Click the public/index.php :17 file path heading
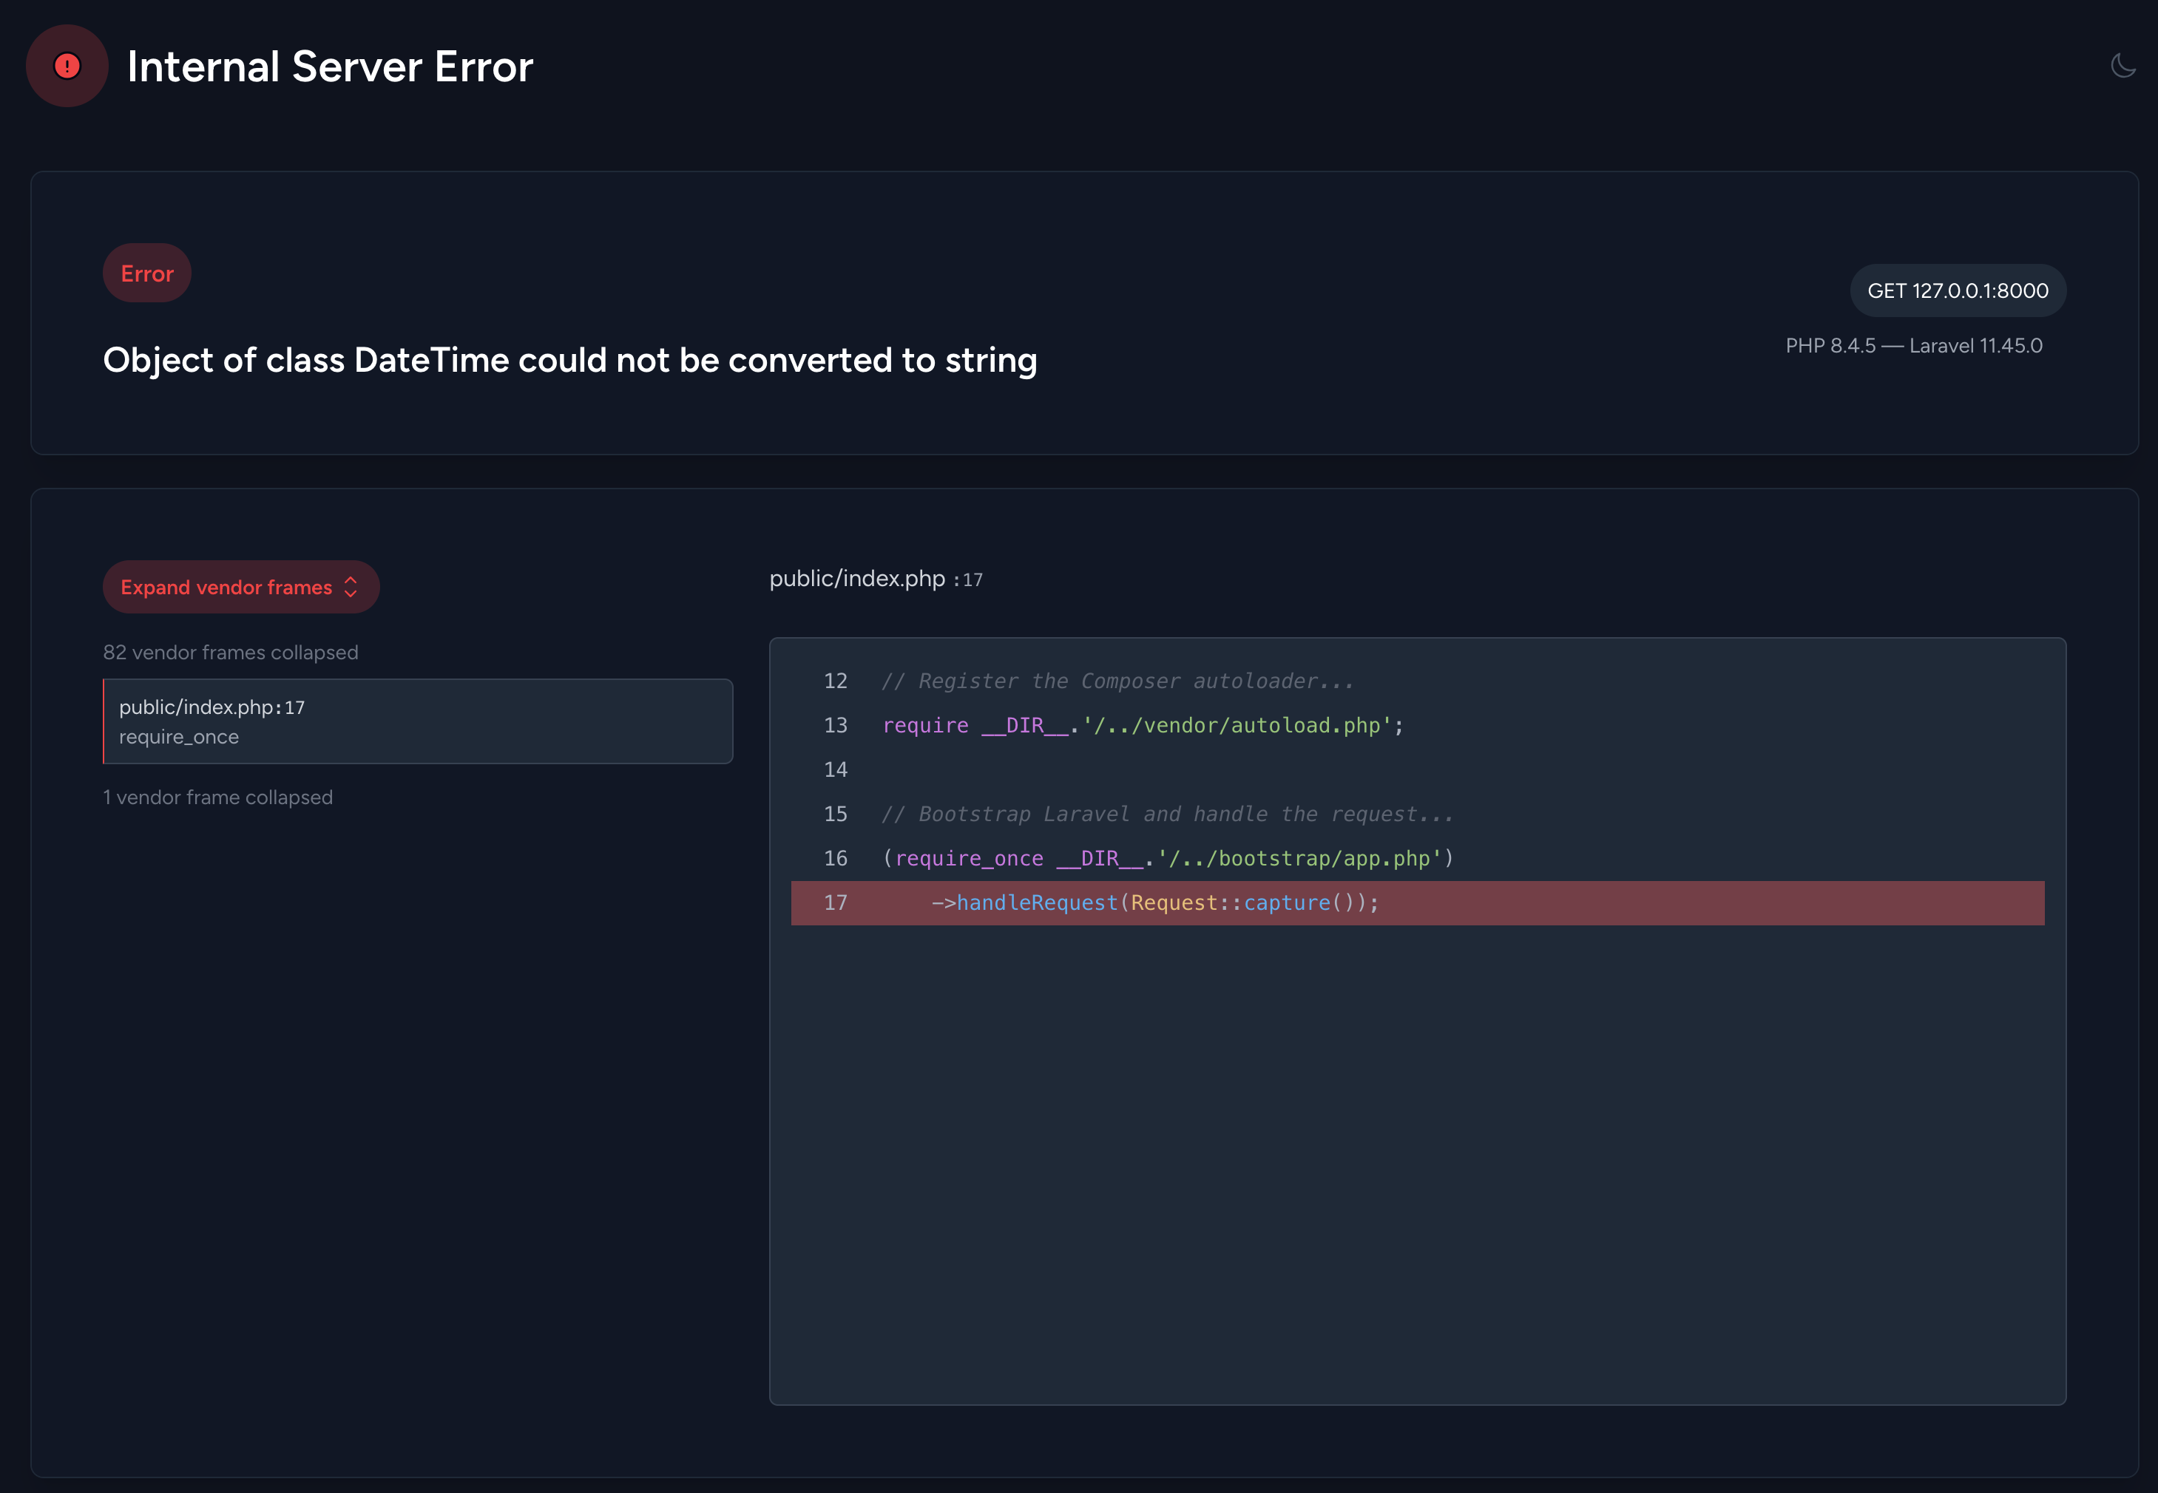The image size is (2158, 1493). [x=875, y=579]
